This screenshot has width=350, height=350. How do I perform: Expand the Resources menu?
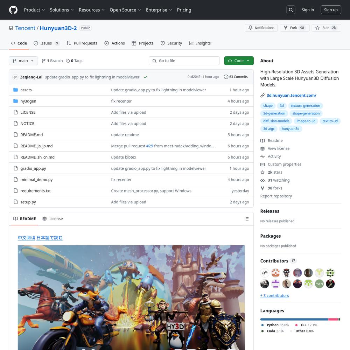[91, 10]
